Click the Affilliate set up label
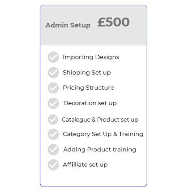192x192 pixels. coord(85,165)
